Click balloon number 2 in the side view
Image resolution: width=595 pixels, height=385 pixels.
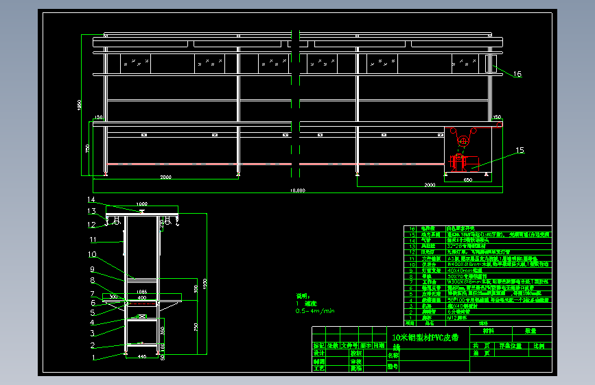[92, 345]
